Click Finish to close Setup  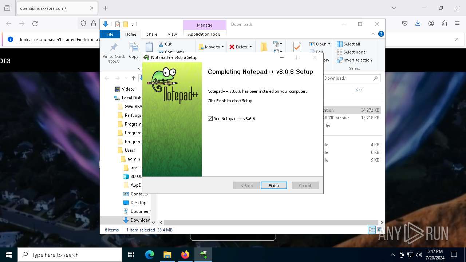(x=274, y=186)
